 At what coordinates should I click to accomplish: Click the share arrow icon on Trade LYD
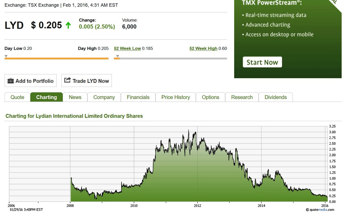pyautogui.click(x=67, y=80)
